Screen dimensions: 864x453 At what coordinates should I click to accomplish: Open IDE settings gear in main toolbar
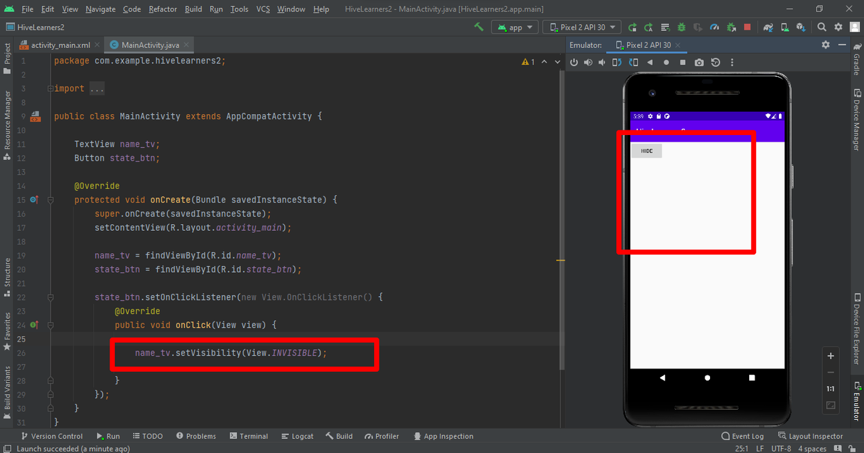(838, 27)
